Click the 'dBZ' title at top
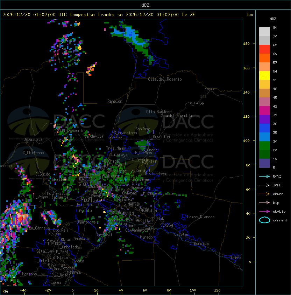291x295 pixels. pos(145,5)
